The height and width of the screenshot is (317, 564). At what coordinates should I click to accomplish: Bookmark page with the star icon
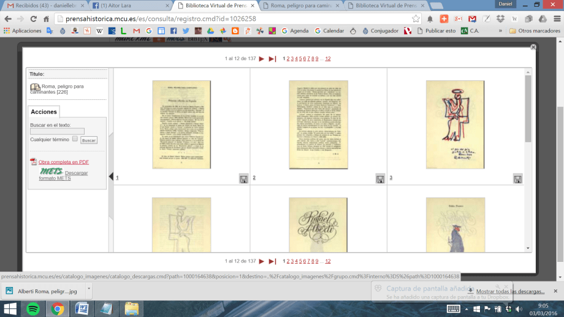416,18
